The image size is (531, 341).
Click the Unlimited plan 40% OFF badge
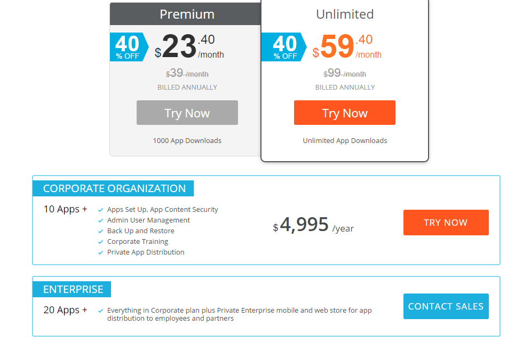(x=284, y=47)
